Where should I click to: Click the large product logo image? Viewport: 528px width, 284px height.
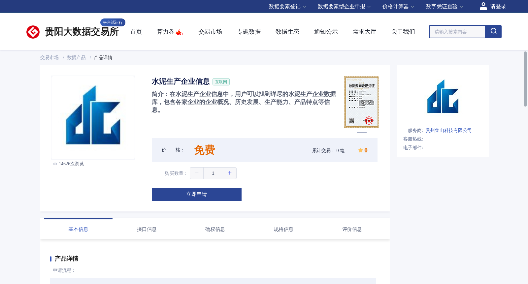tap(93, 118)
